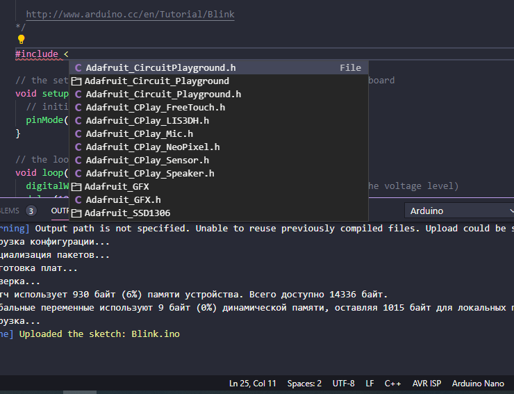Click the File type label in suggestions
Screen dimensions: 514x394
point(351,67)
